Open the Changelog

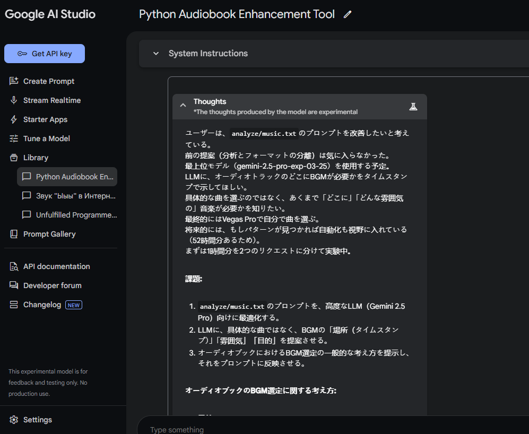(x=42, y=305)
